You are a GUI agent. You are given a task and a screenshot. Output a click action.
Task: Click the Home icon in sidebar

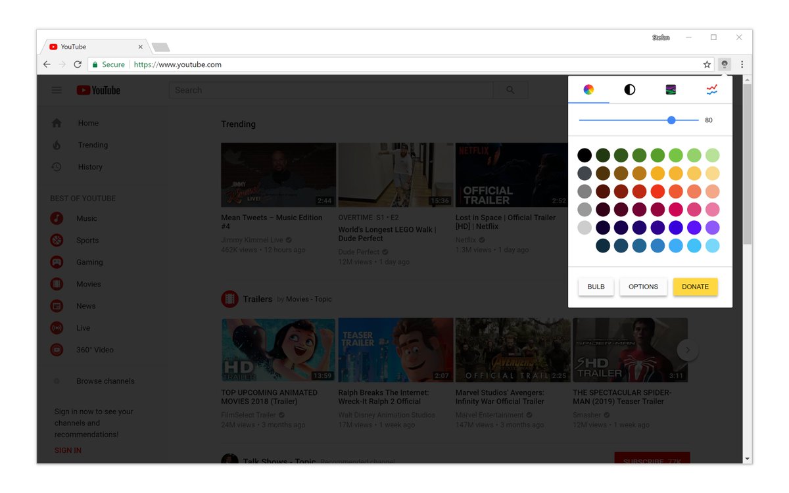point(57,123)
